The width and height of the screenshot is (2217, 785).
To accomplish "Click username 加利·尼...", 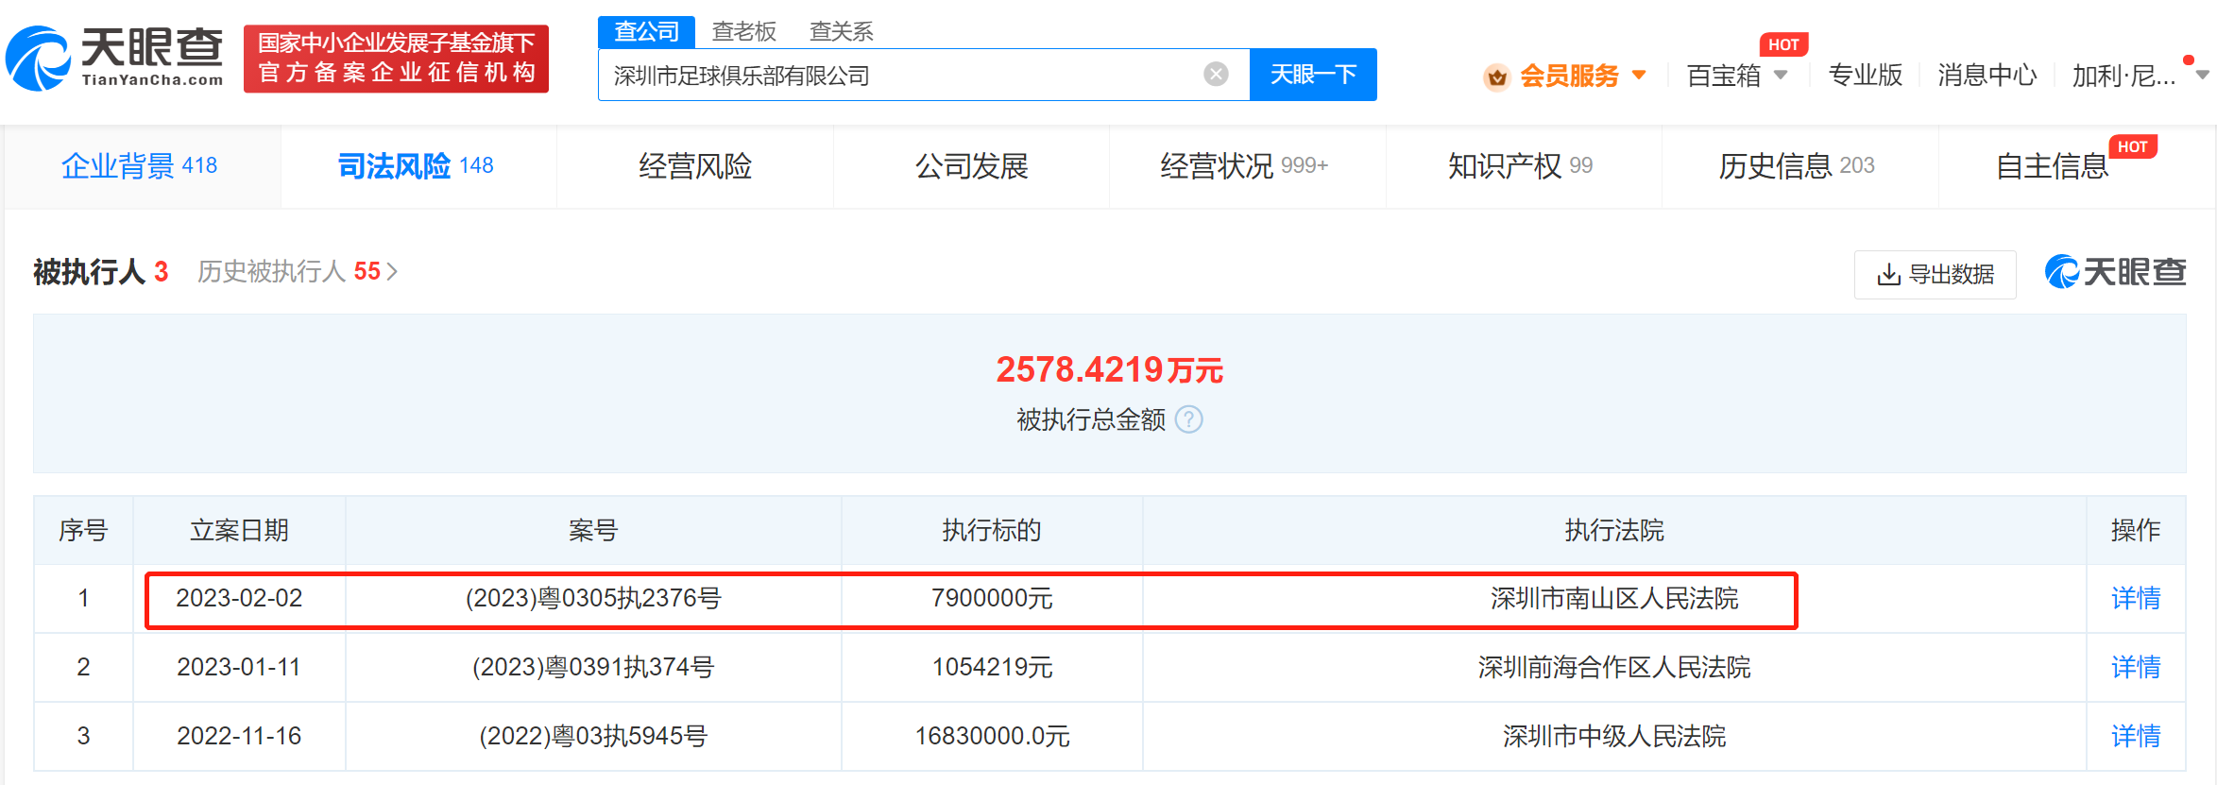I will [x=2123, y=75].
